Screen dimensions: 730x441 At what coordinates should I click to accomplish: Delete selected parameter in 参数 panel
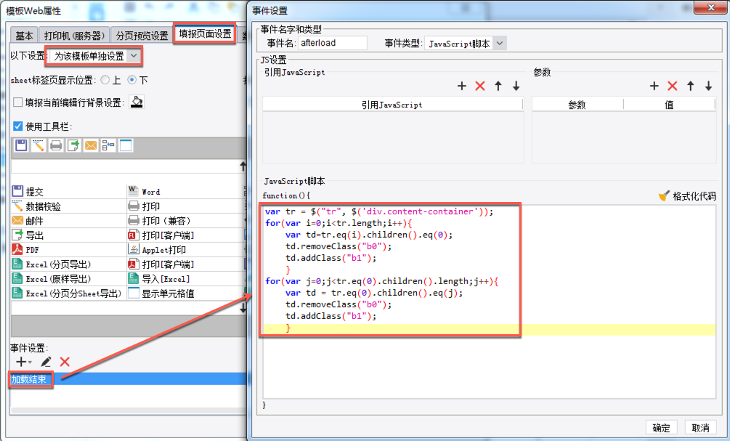673,86
